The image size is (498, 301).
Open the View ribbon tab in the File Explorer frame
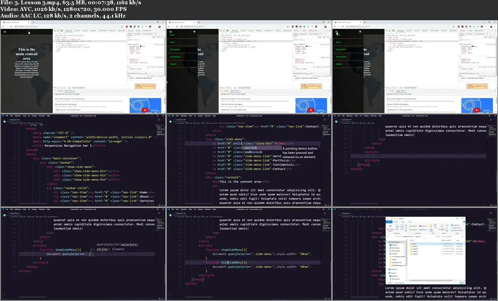tap(410, 222)
